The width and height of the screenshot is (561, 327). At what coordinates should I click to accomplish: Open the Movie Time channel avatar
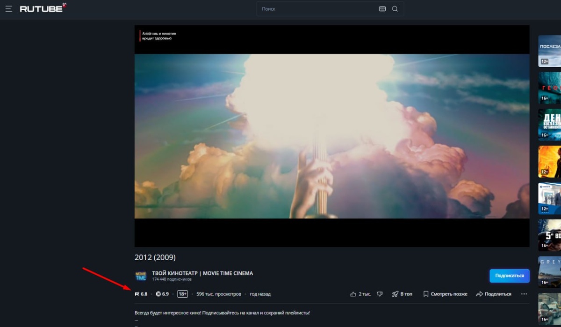(x=141, y=276)
